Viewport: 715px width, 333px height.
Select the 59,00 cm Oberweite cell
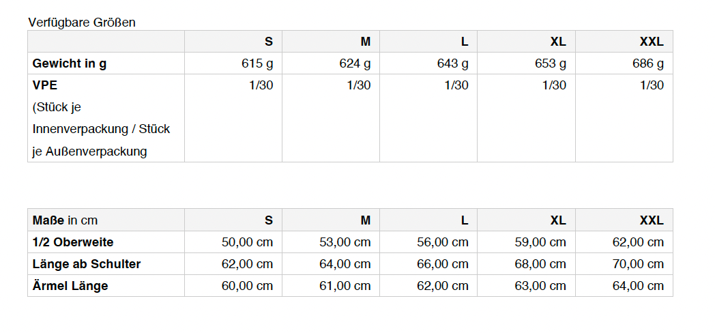coord(540,242)
